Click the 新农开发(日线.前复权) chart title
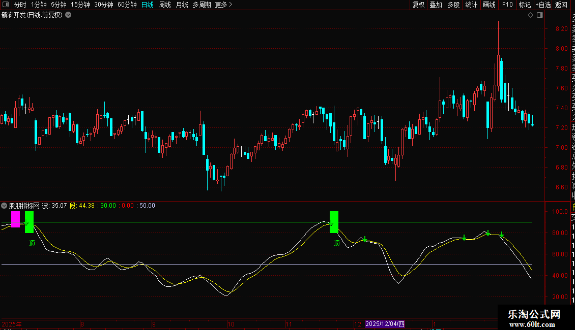This screenshot has height=330, width=575. (x=32, y=15)
